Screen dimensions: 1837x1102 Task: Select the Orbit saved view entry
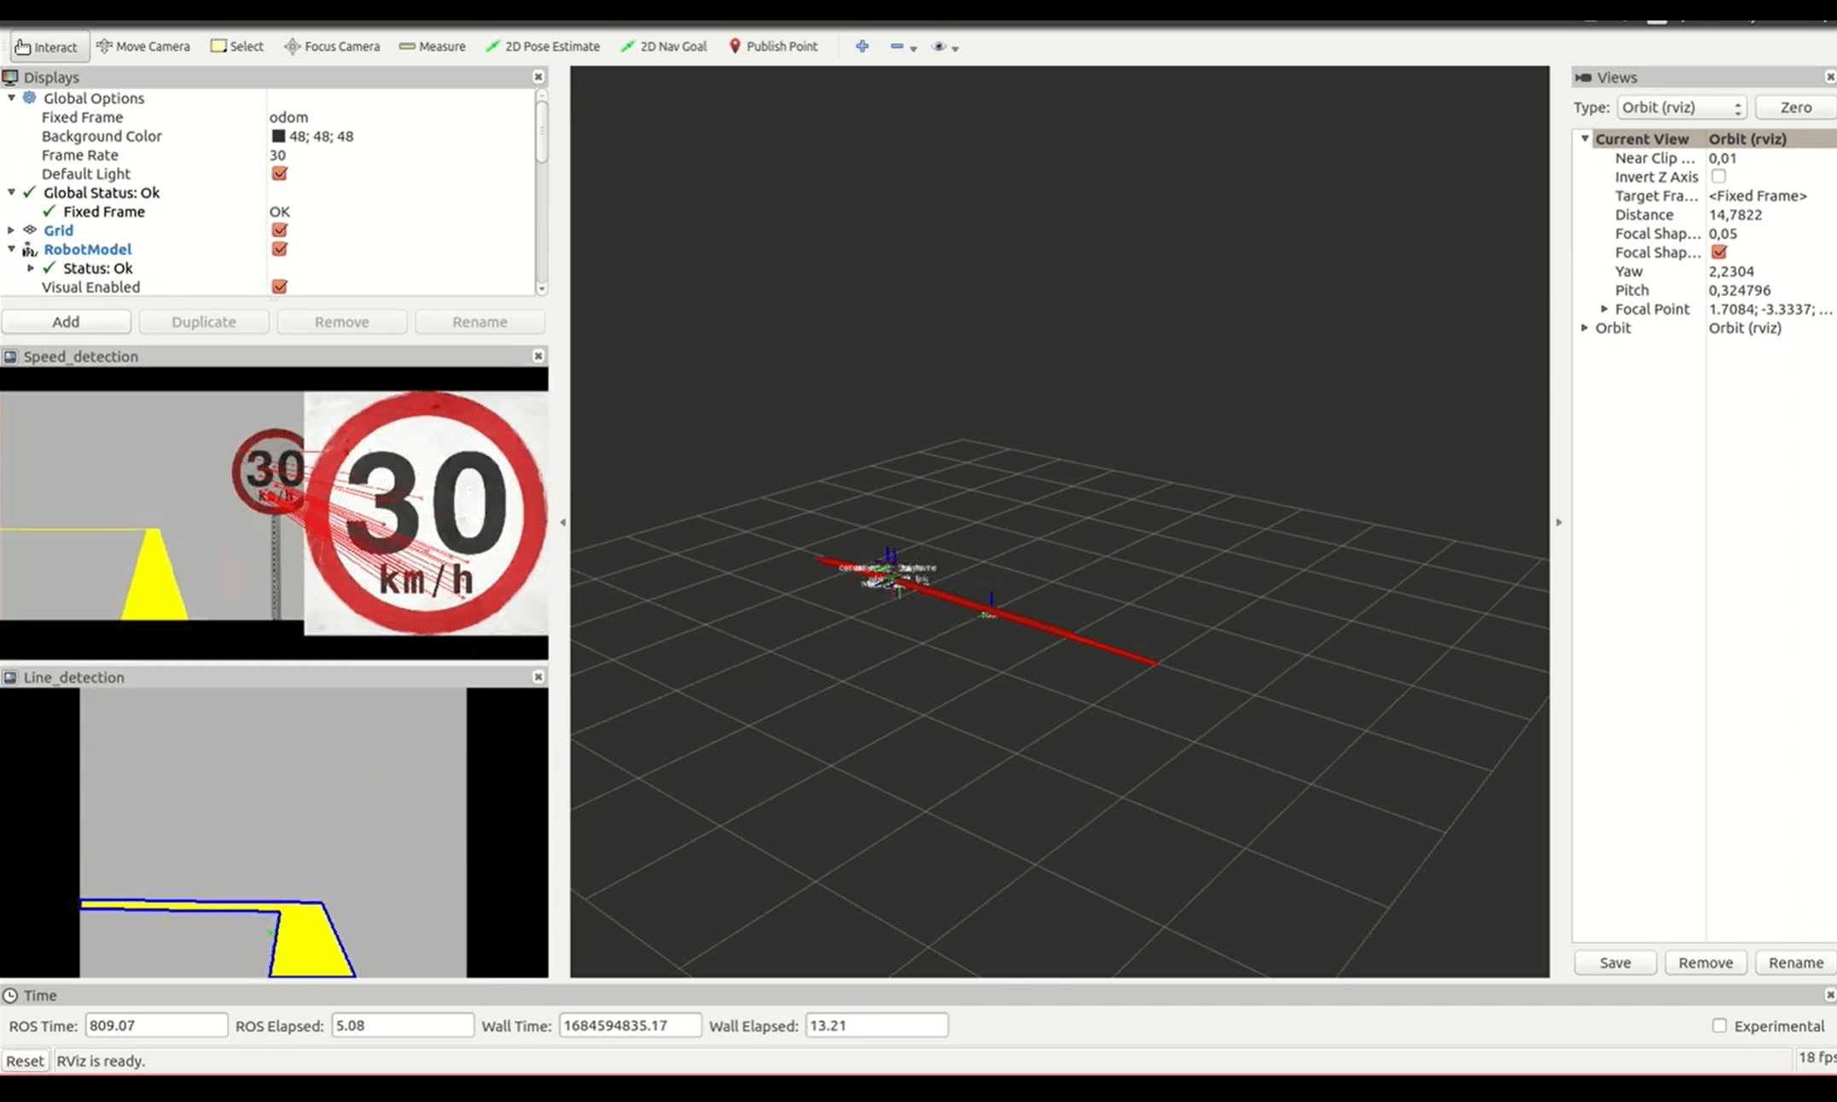pos(1613,328)
